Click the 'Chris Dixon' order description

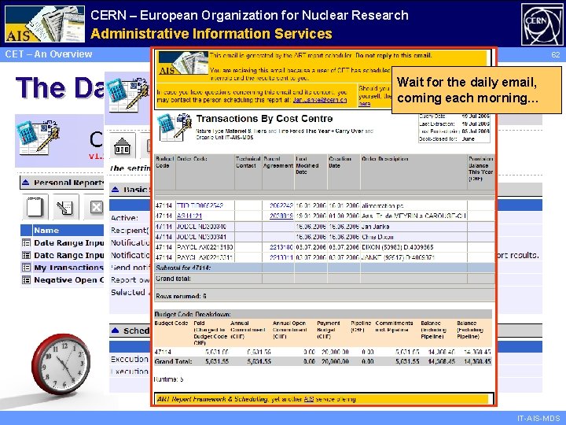click(377, 237)
